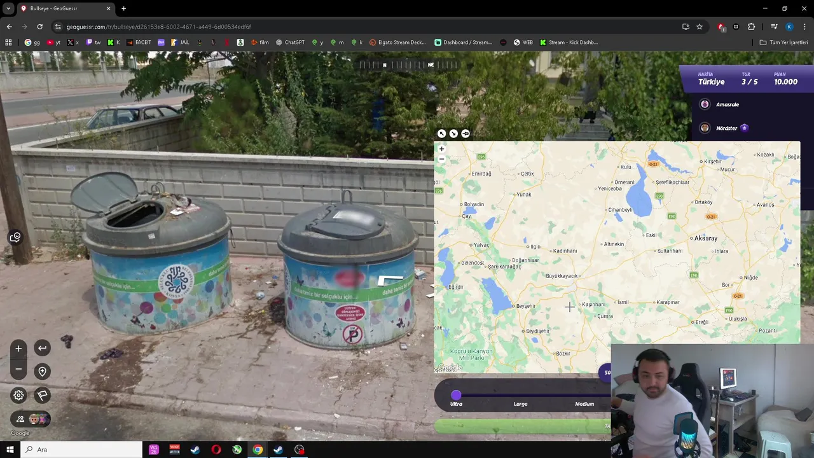
Task: Open the media controls icon in toolbar
Action: tap(774, 27)
